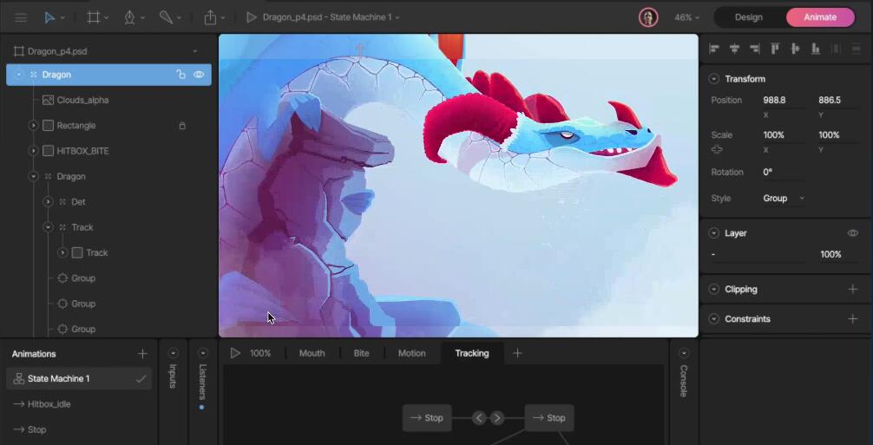Select the Tracking layer tab
The width and height of the screenshot is (873, 445).
[471, 353]
